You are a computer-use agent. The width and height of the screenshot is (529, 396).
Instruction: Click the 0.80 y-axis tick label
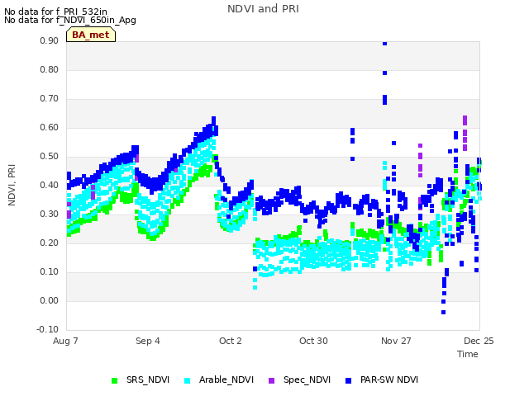pos(50,69)
